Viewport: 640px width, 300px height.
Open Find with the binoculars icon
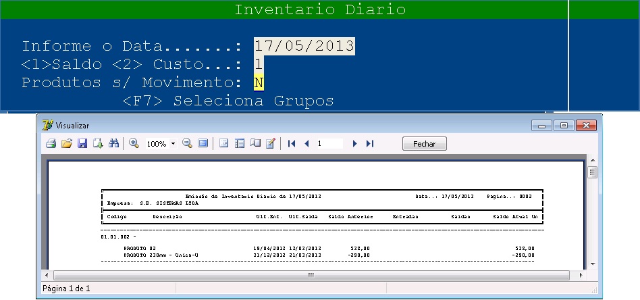(113, 144)
